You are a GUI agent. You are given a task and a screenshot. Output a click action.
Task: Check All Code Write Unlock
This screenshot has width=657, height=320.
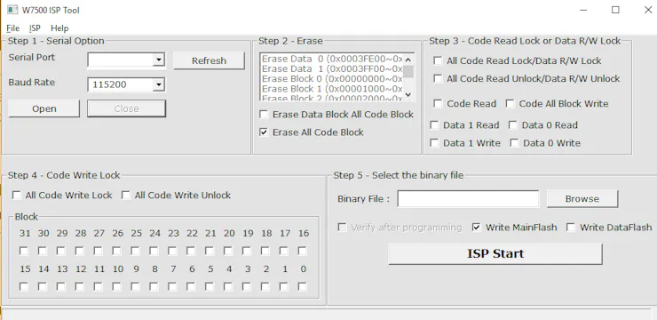pyautogui.click(x=126, y=195)
